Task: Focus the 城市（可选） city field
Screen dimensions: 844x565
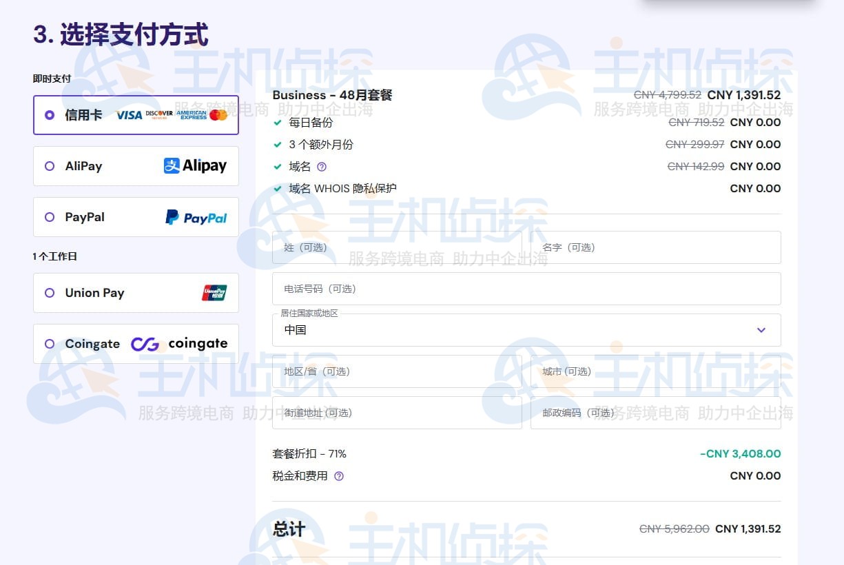Action: (656, 371)
